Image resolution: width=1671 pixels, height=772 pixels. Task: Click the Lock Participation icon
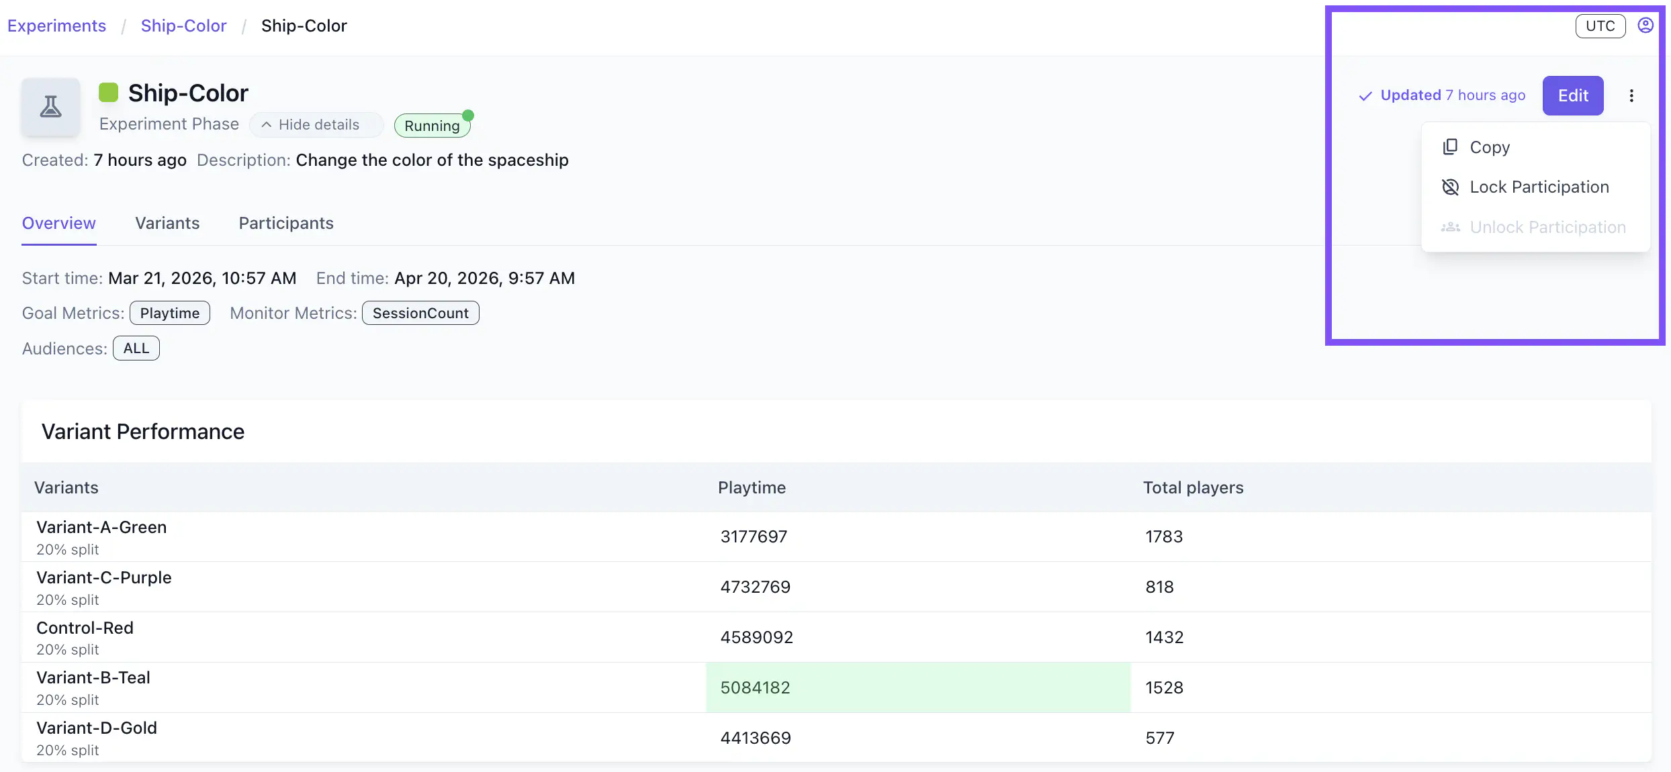(1450, 187)
